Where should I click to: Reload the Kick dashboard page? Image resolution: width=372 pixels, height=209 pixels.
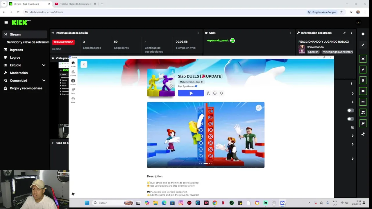tap(18, 12)
